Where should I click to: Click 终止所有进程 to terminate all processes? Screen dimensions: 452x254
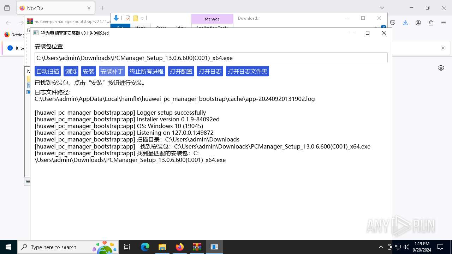click(x=147, y=71)
